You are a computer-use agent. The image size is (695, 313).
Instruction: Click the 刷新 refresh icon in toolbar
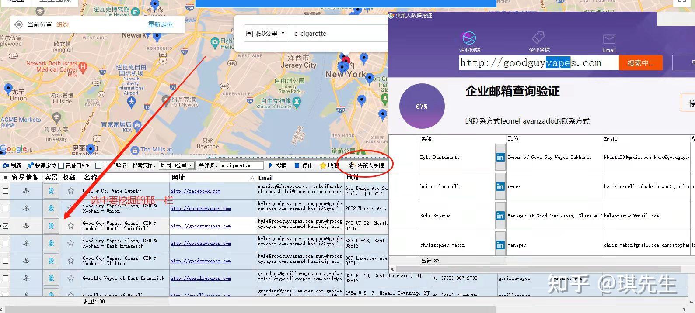[x=6, y=165]
